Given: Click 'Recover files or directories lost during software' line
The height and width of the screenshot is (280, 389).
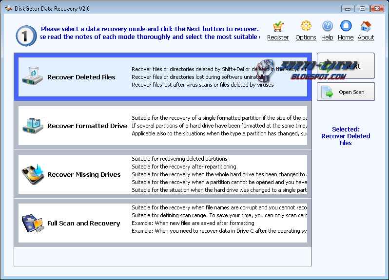Looking at the screenshot, I should [197, 77].
